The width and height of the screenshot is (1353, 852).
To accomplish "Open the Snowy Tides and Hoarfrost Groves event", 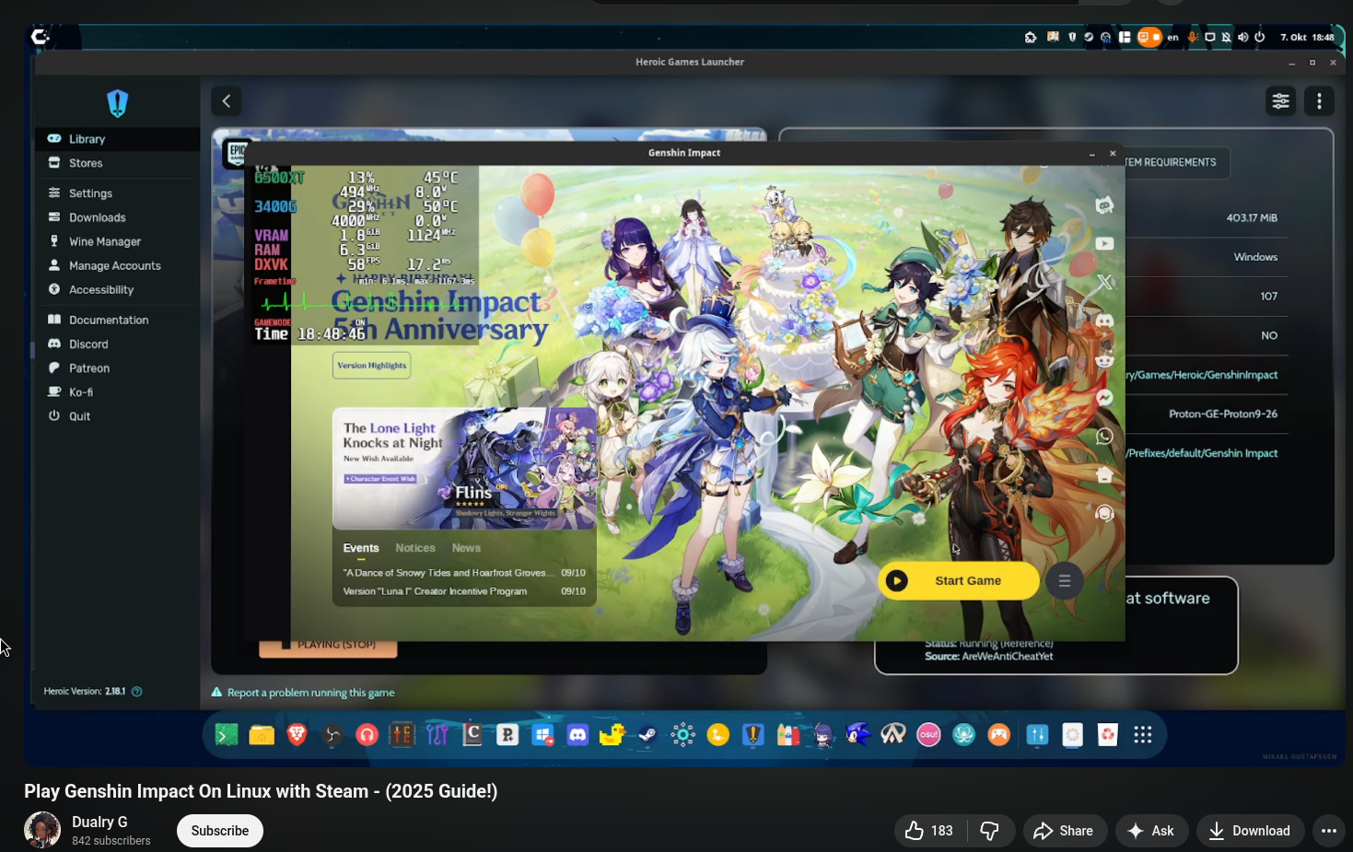I will tap(464, 573).
